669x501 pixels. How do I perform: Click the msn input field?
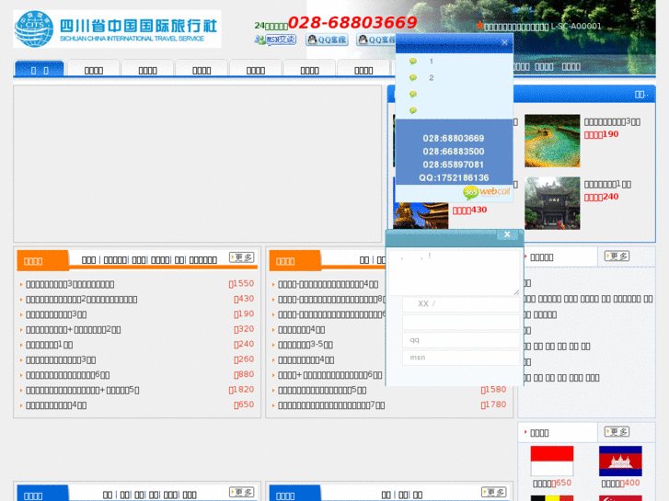click(461, 358)
